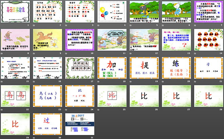
Task: Select slide 18 thumbnail showing character 加
Action: coord(112,68)
